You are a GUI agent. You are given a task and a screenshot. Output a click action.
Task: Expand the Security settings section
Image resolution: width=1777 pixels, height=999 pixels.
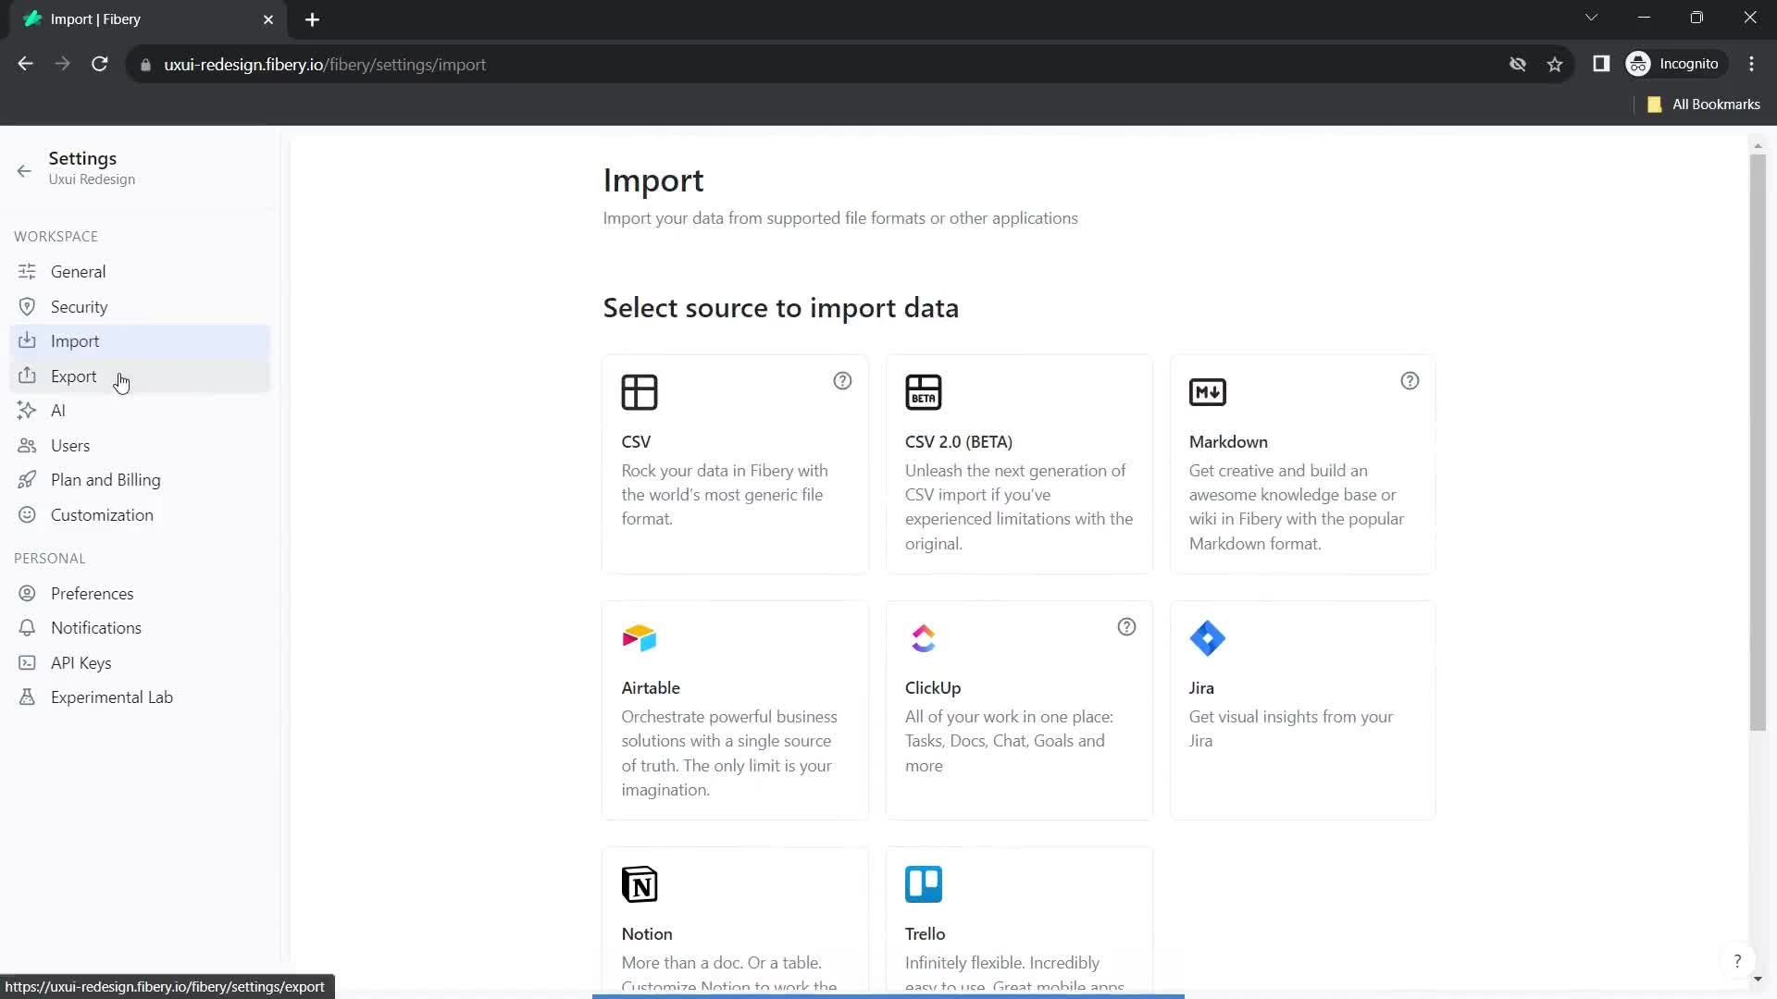80,306
